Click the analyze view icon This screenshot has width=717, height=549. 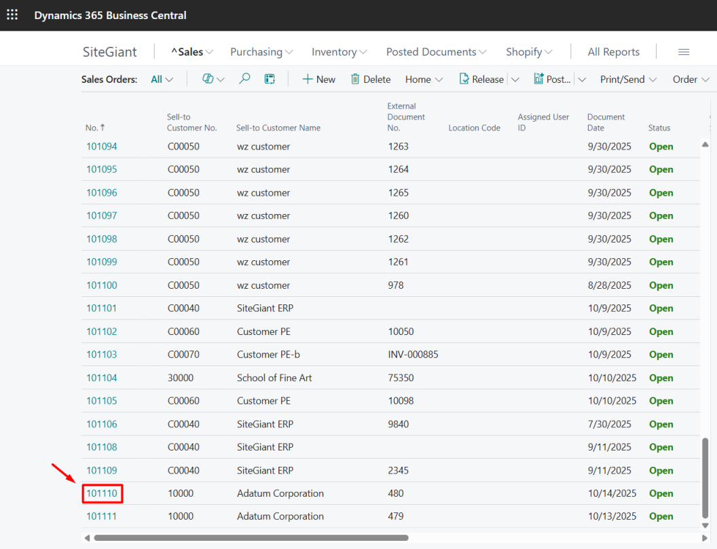[x=270, y=79]
